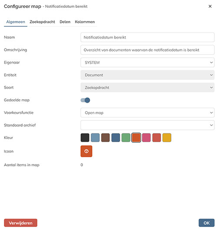Confirm with the OK button
This screenshot has height=230, width=217.
[207, 223]
